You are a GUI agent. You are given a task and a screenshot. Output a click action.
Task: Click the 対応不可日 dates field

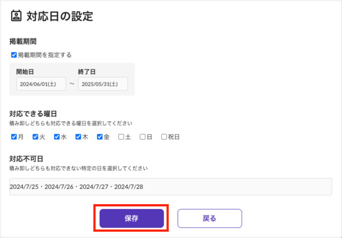pyautogui.click(x=170, y=186)
